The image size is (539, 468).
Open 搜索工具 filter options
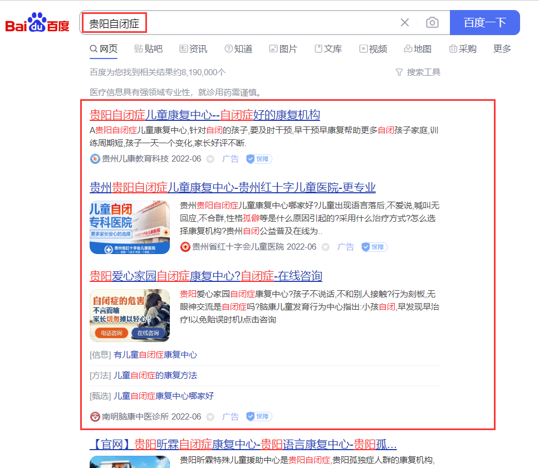coord(418,72)
